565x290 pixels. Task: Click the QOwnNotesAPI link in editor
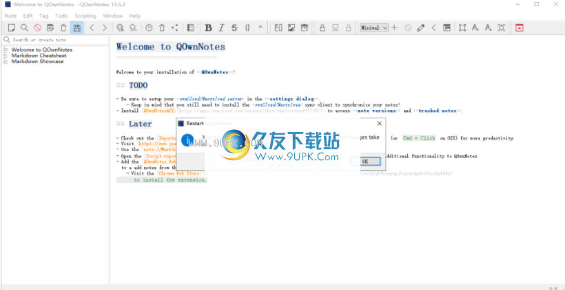161,111
